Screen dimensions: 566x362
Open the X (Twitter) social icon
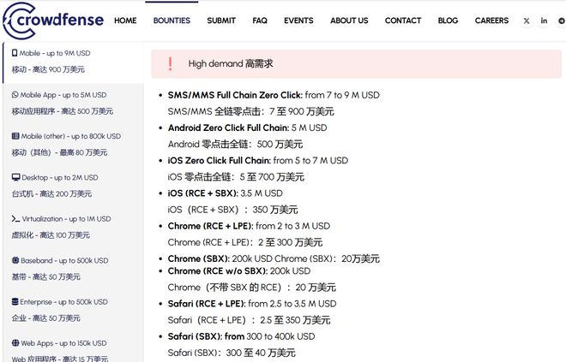[527, 21]
